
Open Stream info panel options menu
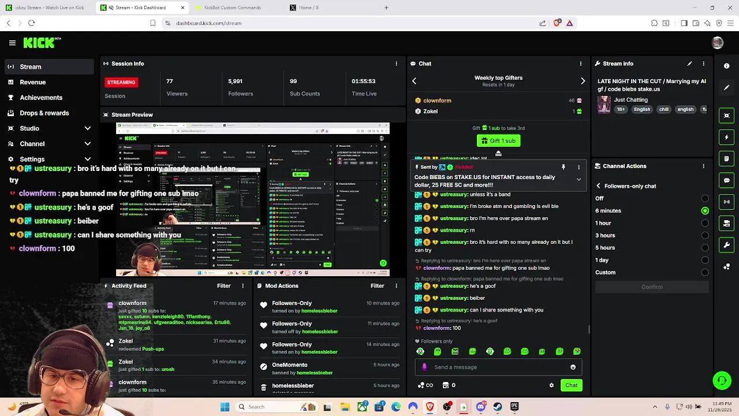pyautogui.click(x=703, y=64)
